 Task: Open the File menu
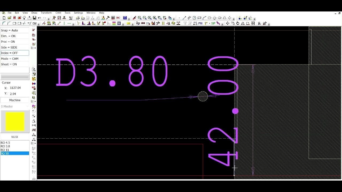(9, 13)
